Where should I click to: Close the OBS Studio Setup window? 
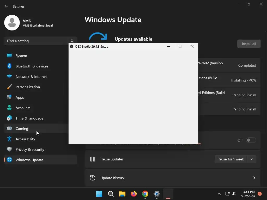tap(192, 46)
